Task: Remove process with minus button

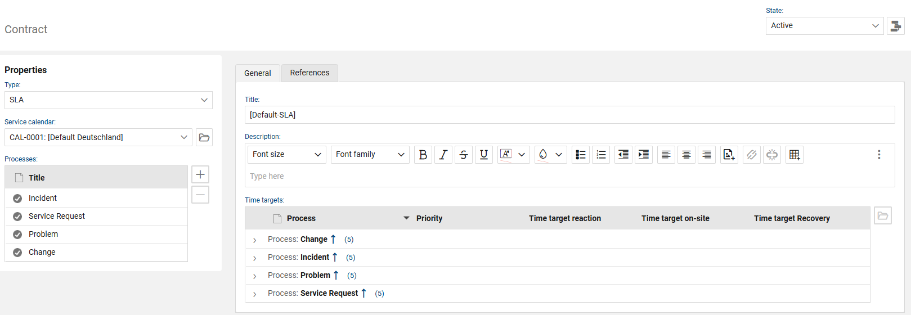Action: (200, 195)
